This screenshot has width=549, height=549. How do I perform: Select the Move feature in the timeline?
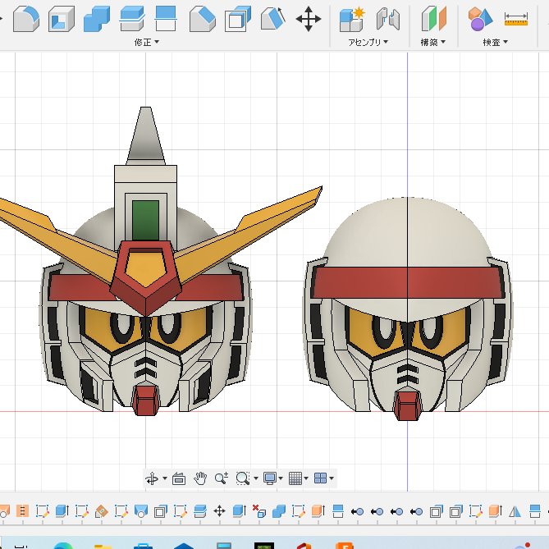(x=220, y=511)
